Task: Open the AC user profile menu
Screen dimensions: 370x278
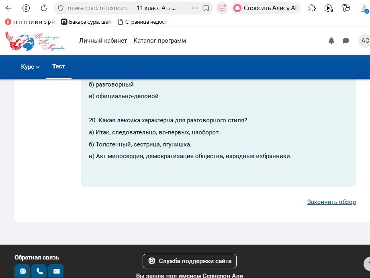Action: (364, 41)
